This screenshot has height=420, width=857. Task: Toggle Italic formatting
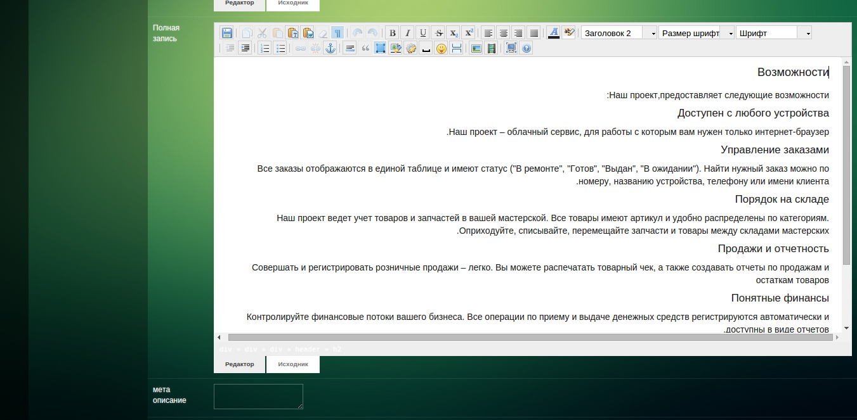[408, 33]
